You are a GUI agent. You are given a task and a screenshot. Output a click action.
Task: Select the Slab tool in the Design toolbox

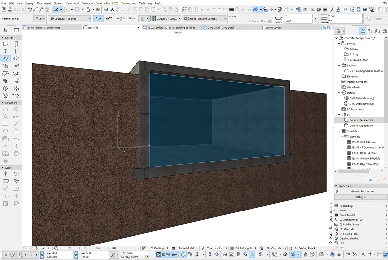coord(16,59)
